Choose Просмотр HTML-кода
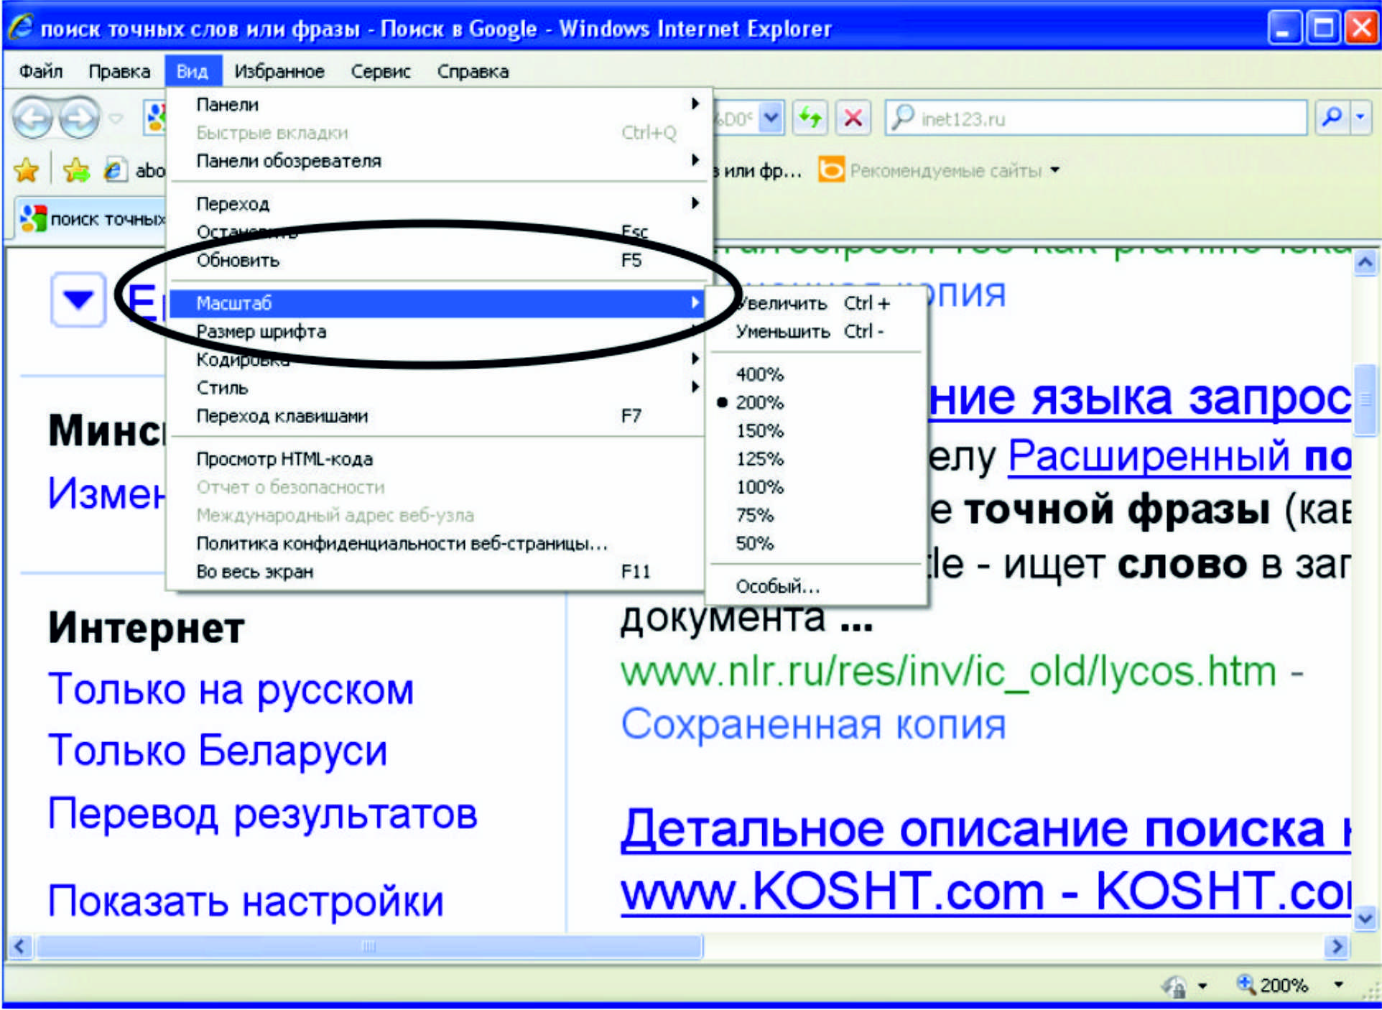Viewport: 1382px width, 1010px height. point(438,458)
